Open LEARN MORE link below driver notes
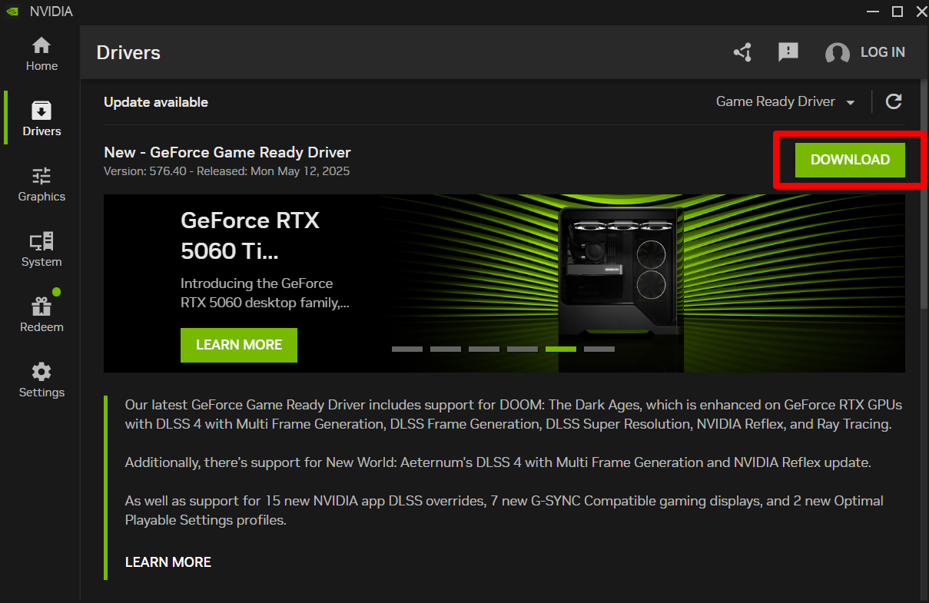 (x=168, y=562)
